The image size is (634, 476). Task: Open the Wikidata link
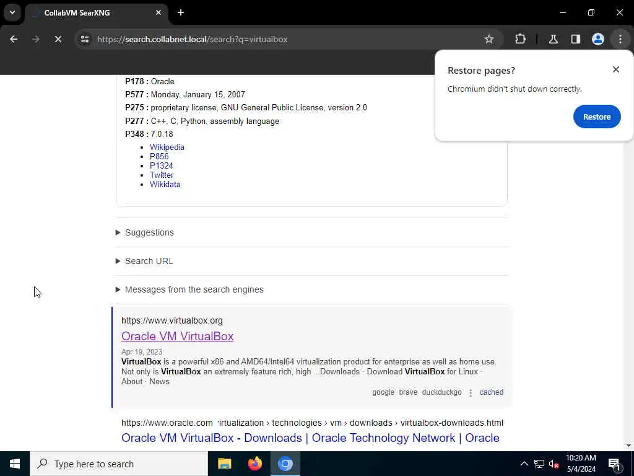pos(165,185)
